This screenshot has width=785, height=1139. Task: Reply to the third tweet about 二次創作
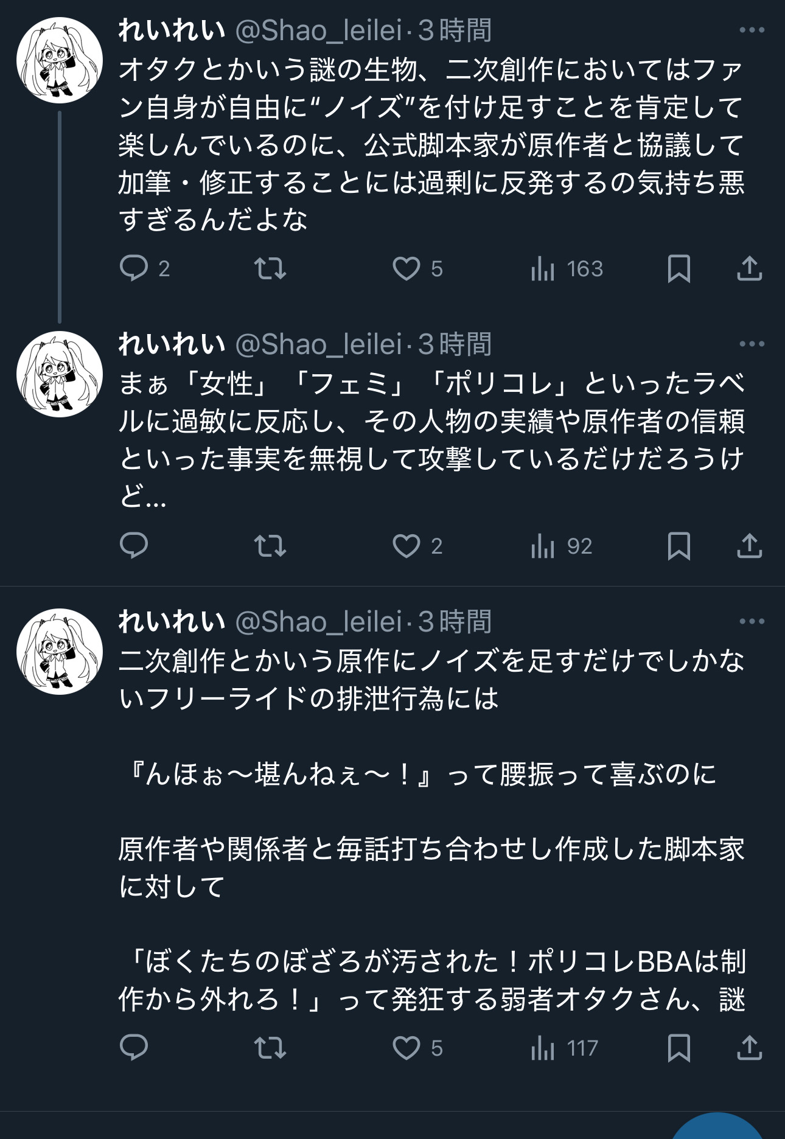pos(134,1047)
